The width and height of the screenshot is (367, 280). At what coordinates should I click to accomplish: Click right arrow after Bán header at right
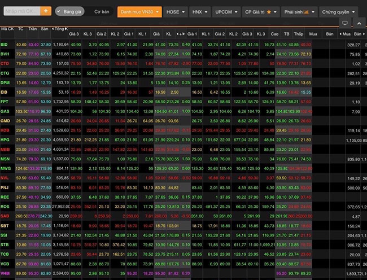click(364, 34)
